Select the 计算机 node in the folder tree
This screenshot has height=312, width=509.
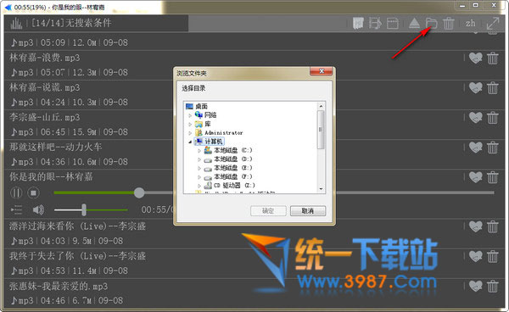tap(209, 142)
